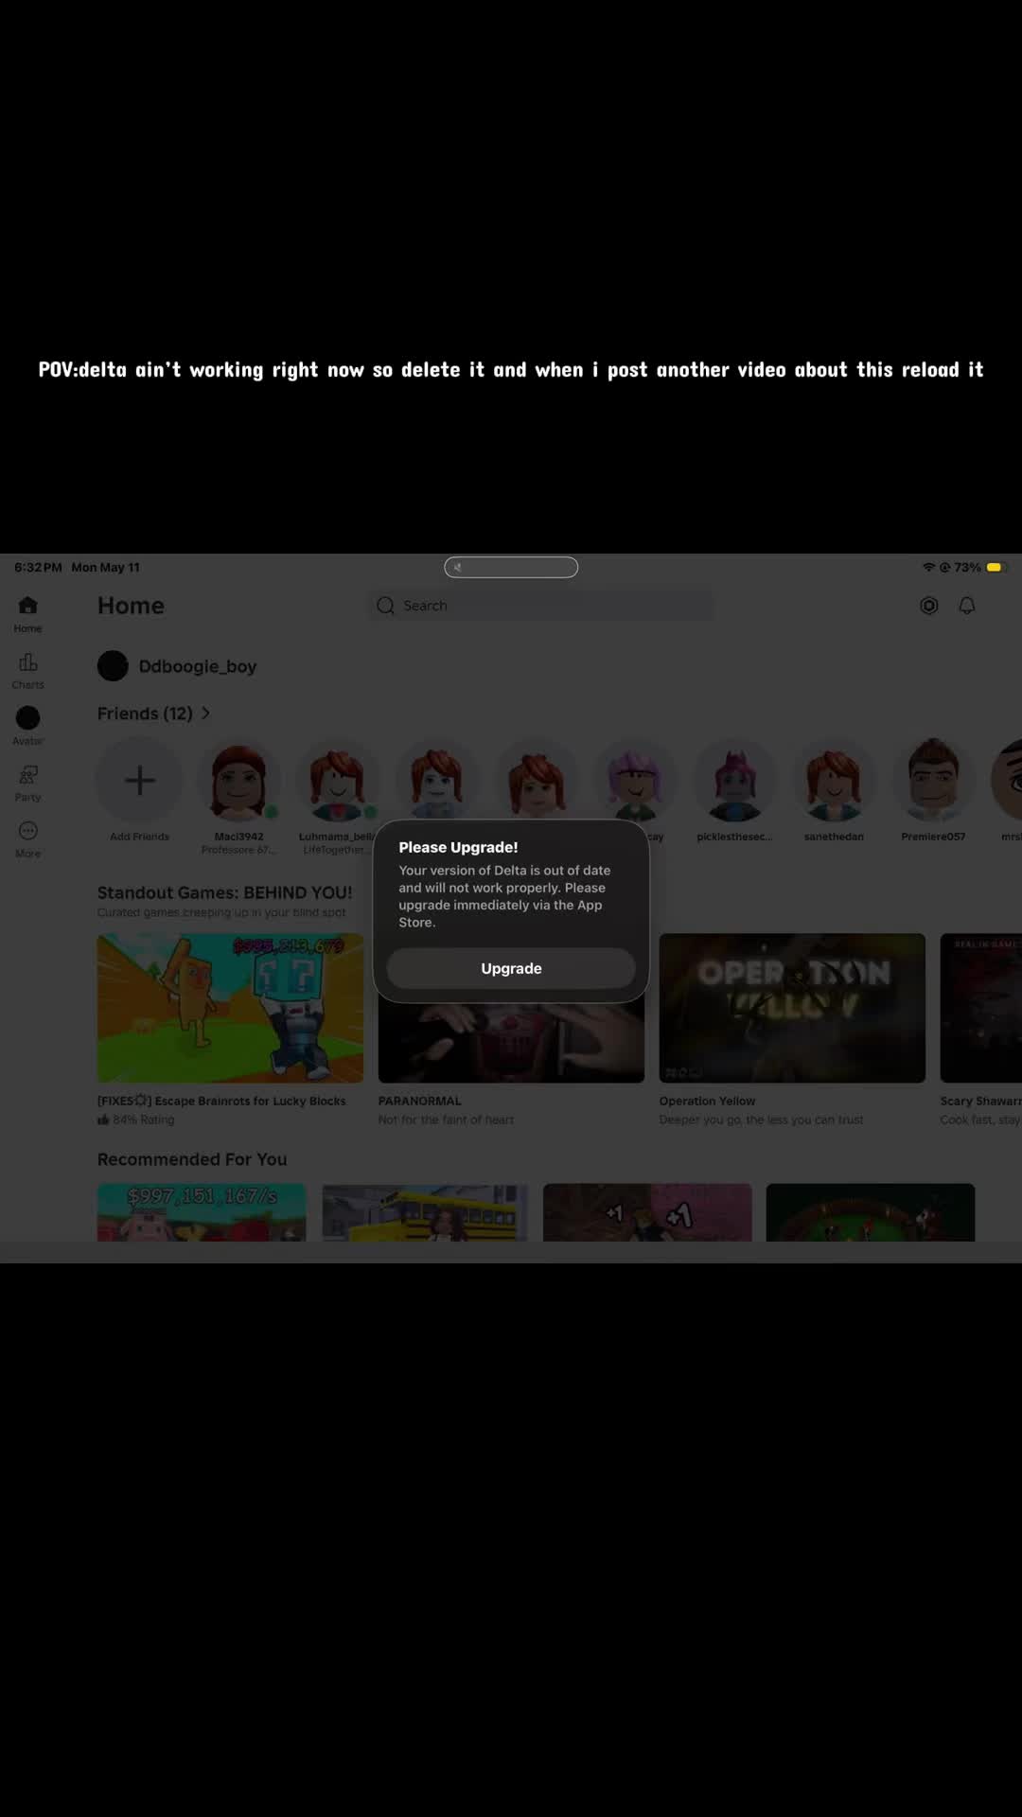This screenshot has width=1022, height=1817.
Task: Click the Add Friends plus button
Action: (x=140, y=781)
